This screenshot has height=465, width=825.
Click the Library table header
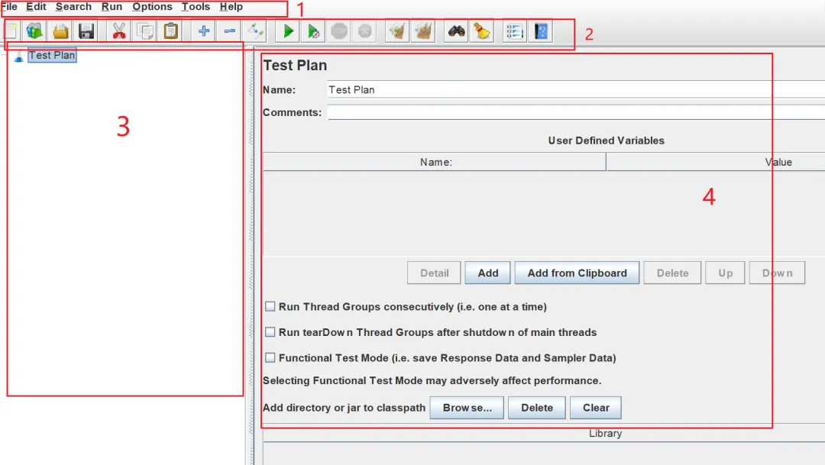point(544,434)
